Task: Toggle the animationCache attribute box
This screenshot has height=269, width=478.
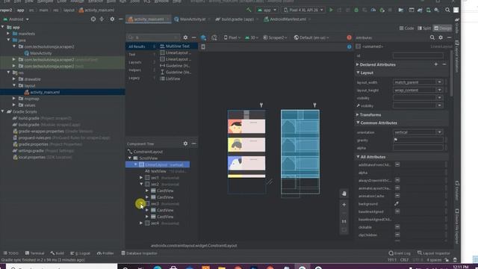Action: click(x=397, y=196)
